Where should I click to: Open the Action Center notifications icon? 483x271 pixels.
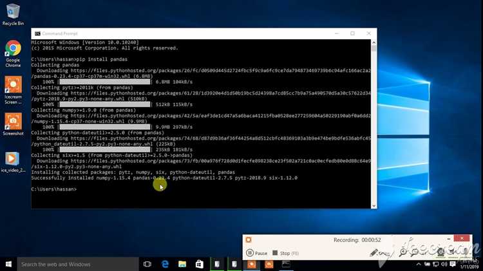click(453, 264)
